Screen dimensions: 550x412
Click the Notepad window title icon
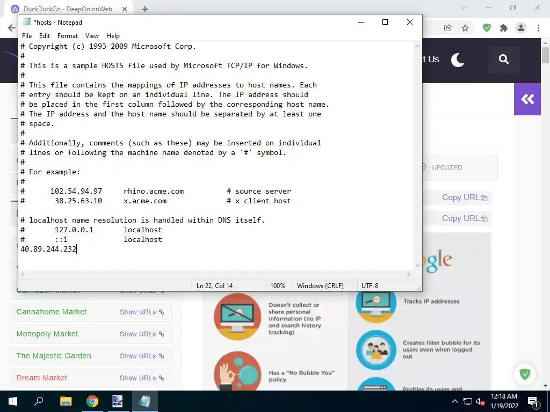point(27,22)
